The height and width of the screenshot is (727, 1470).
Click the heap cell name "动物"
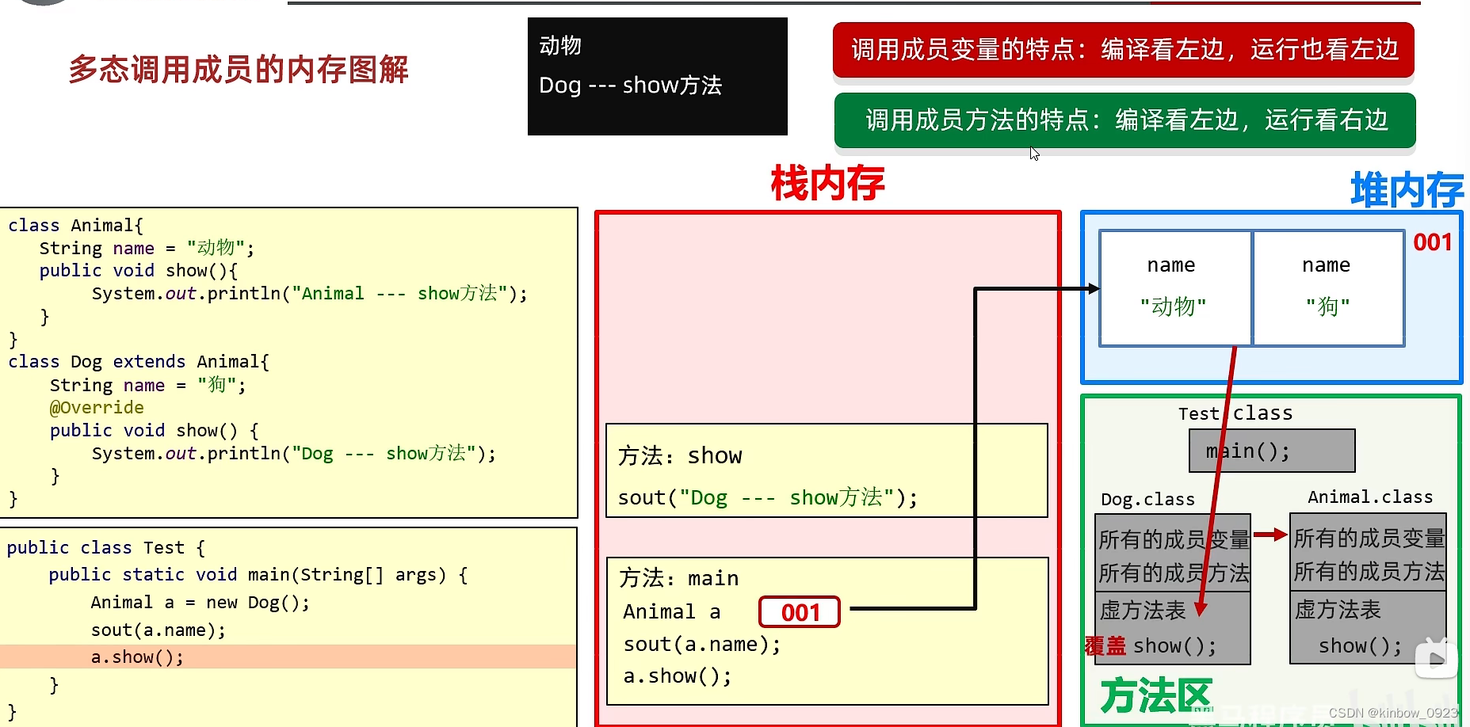pyautogui.click(x=1175, y=288)
